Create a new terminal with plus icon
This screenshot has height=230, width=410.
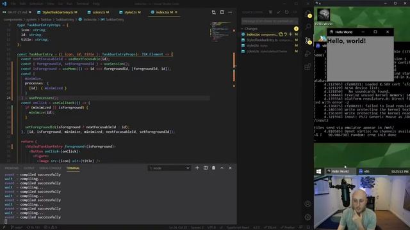(x=197, y=168)
